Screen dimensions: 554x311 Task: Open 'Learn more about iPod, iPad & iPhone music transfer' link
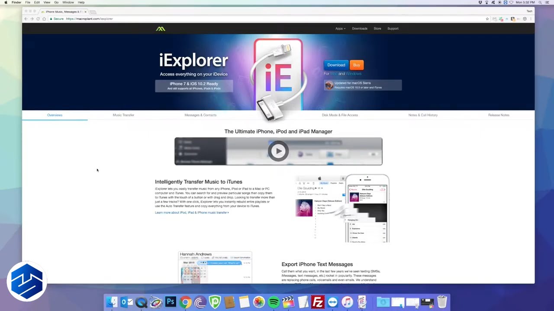tap(192, 213)
